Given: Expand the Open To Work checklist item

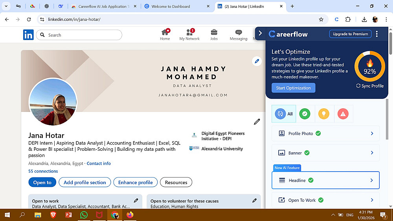Looking at the screenshot, I should pos(325,200).
